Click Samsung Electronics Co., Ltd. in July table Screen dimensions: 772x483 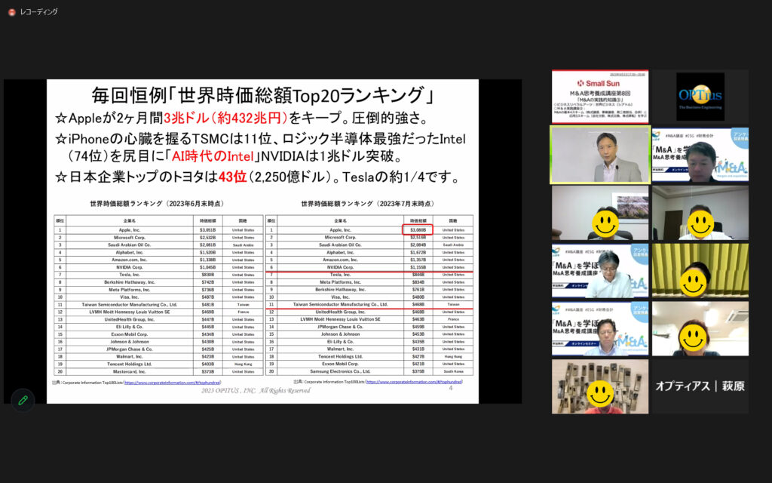click(x=340, y=371)
